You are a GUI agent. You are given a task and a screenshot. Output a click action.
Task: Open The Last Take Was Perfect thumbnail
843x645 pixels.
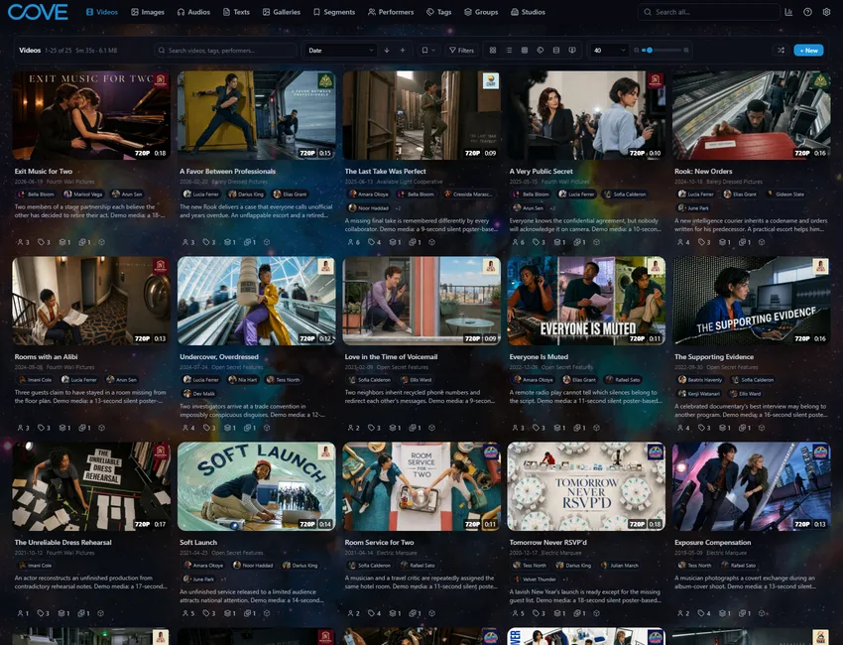421,115
